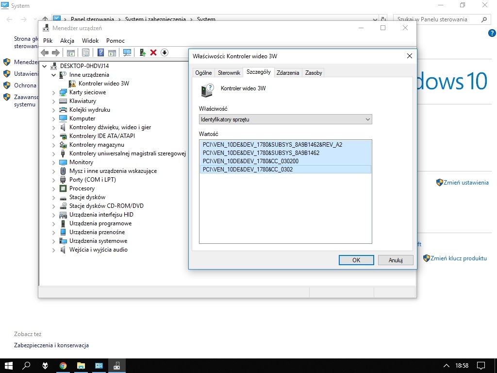Click the Anuluj button
The height and width of the screenshot is (373, 497).
click(x=396, y=260)
